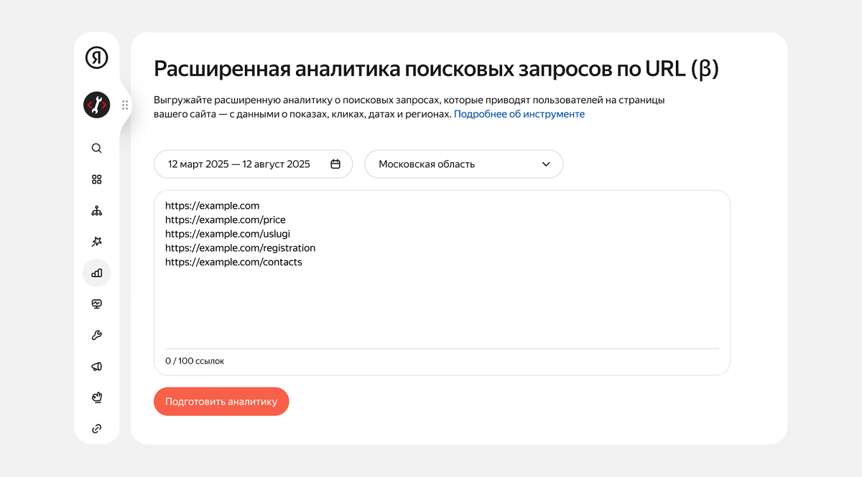Image resolution: width=862 pixels, height=477 pixels.
Task: Click the 0 / 100 ссылок counter
Action: coord(193,361)
